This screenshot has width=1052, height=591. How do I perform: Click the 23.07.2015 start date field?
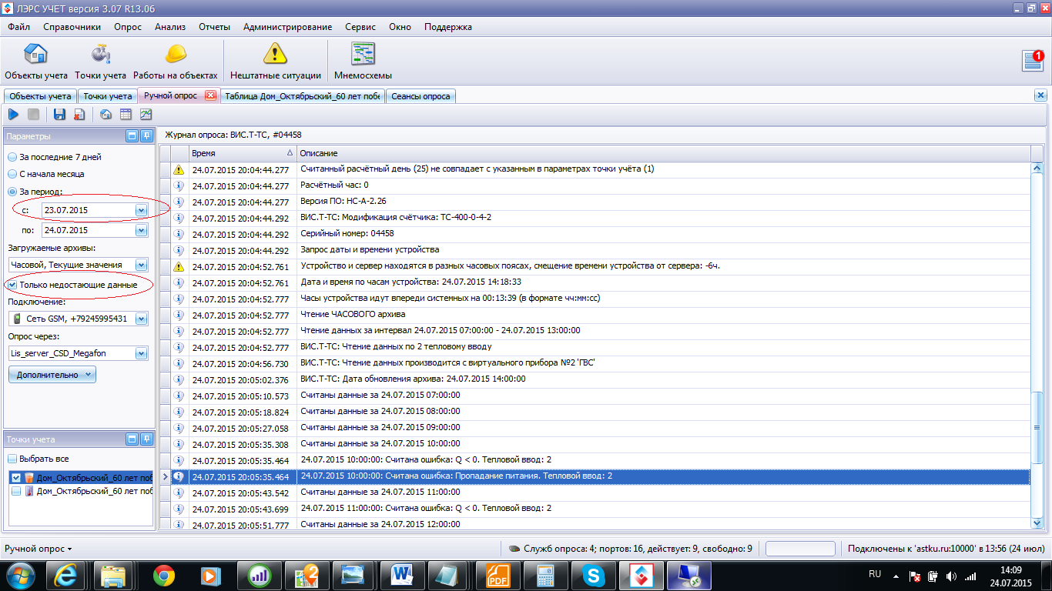(88, 210)
